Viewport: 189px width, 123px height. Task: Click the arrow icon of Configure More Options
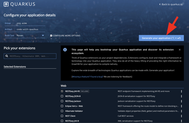click(51, 36)
